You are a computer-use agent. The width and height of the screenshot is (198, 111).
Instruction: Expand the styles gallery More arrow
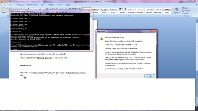pyautogui.click(x=172, y=13)
